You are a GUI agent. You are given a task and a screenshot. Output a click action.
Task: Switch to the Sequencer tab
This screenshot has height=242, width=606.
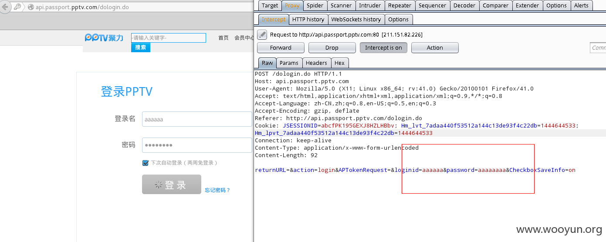(x=432, y=5)
